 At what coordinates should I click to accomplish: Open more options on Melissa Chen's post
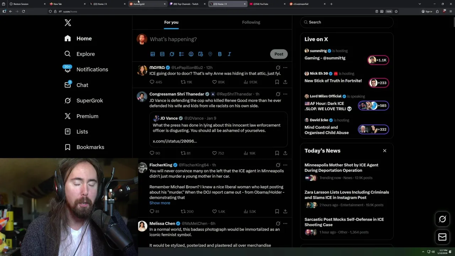point(285,224)
